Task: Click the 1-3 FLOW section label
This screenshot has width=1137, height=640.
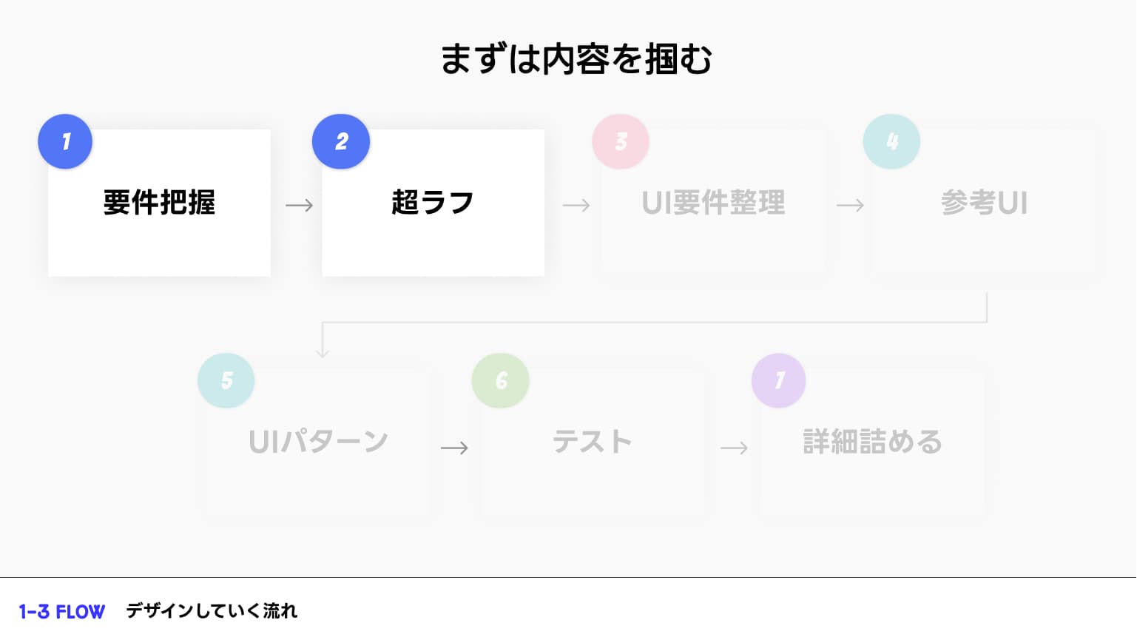Action: (x=62, y=612)
